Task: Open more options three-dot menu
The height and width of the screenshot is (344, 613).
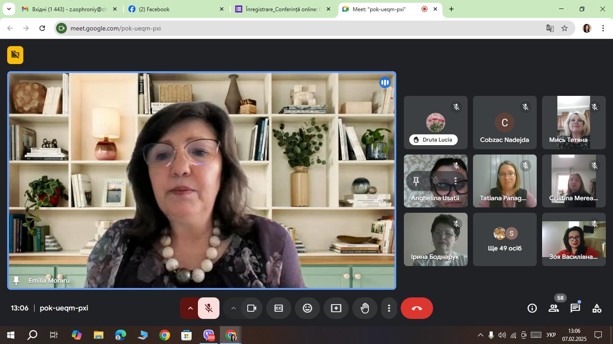Action: [x=389, y=308]
